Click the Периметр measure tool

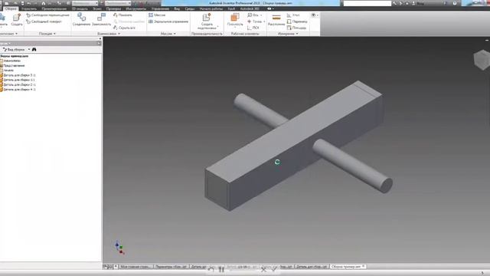(x=297, y=21)
